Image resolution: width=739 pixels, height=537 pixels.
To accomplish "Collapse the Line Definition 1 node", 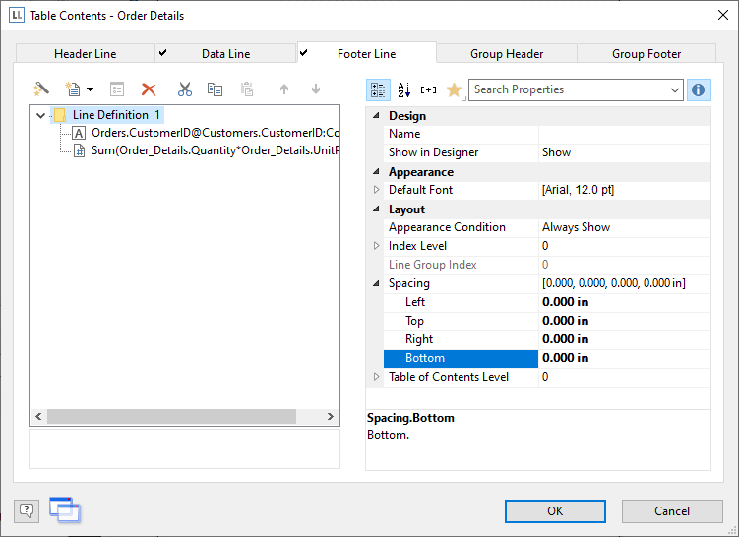I will point(41,115).
